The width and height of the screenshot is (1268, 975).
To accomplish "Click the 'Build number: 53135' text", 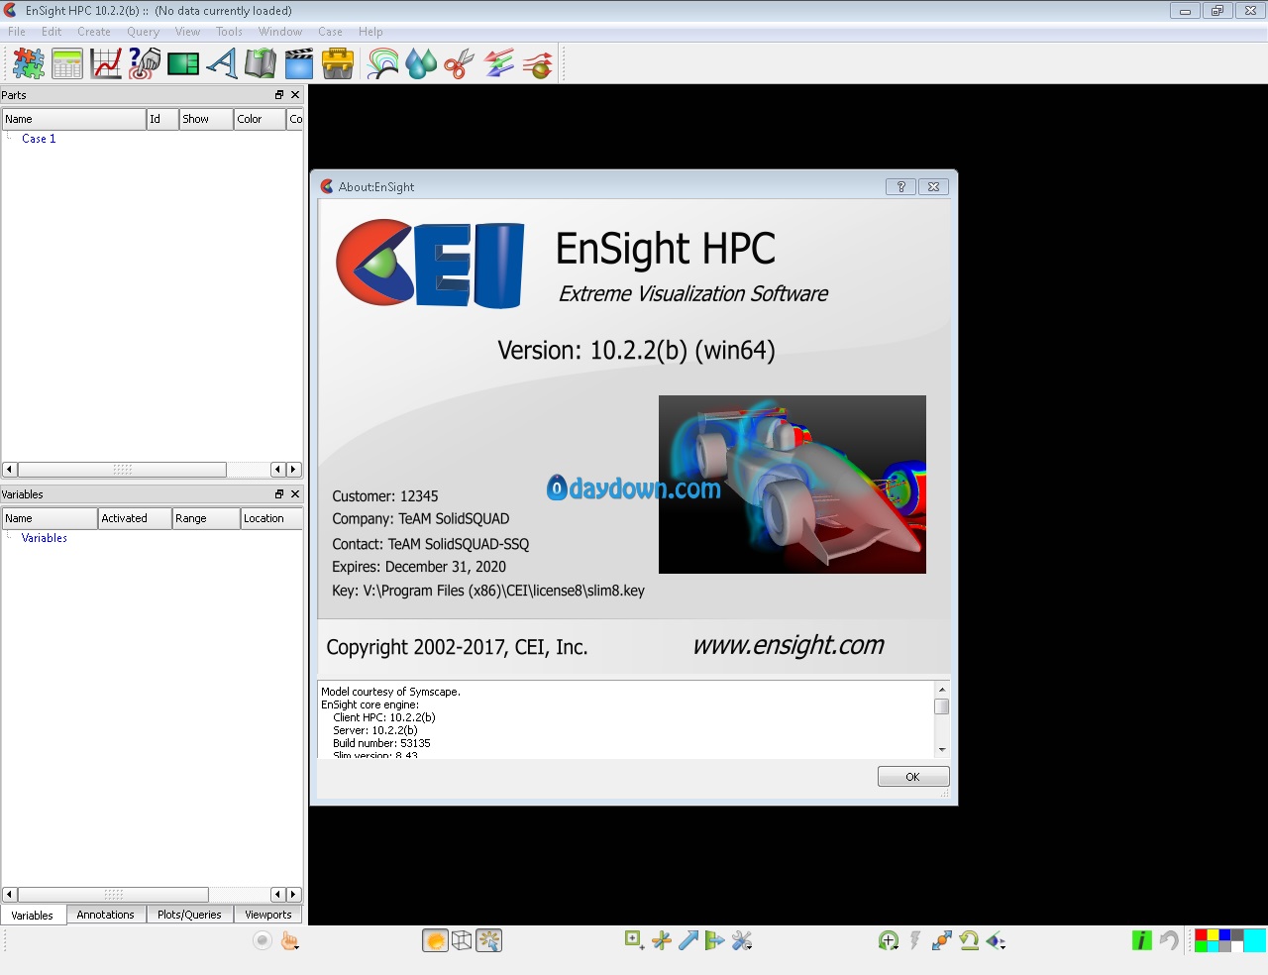I will tap(381, 743).
